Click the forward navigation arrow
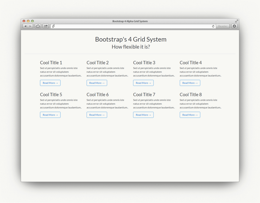This screenshot has height=203, width=260. (30, 26)
